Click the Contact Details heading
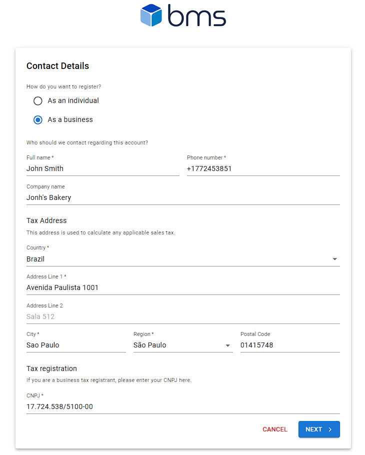Screen dimensions: 365x455 click(x=57, y=66)
